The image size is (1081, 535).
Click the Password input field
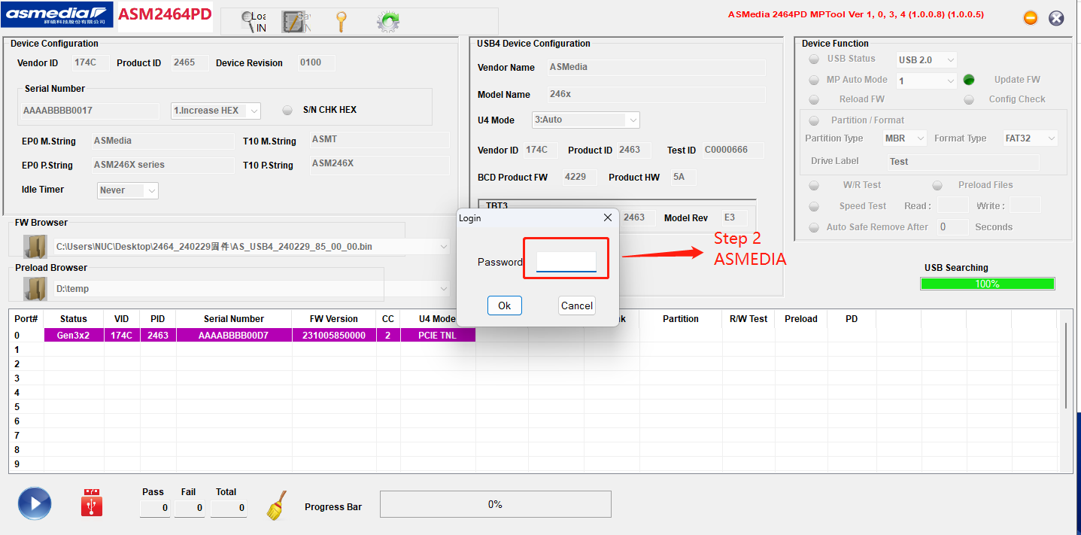tap(566, 261)
